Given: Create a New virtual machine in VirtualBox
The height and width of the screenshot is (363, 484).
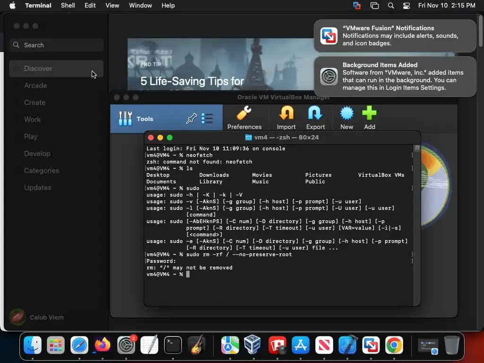Looking at the screenshot, I should pos(346,118).
